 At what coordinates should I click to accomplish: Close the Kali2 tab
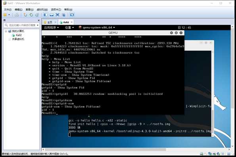[72, 22]
